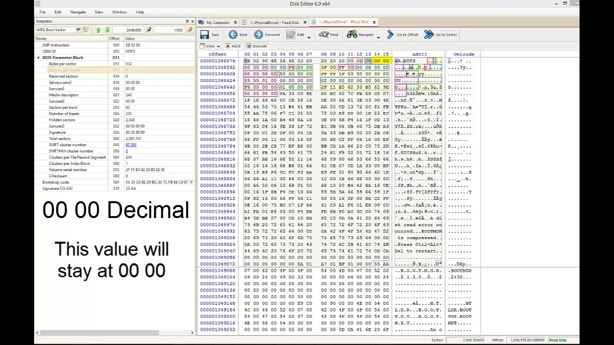
Task: Select the Bootstrap code row
Action: 115,182
